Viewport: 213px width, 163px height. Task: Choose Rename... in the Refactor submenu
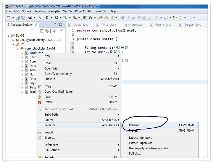tap(160, 125)
